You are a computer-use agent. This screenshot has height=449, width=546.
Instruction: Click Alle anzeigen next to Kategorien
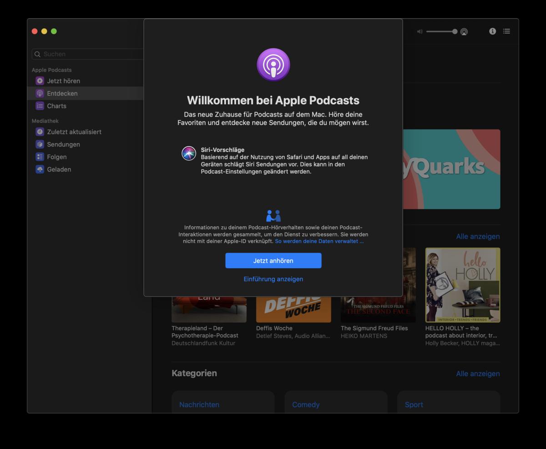[478, 374]
